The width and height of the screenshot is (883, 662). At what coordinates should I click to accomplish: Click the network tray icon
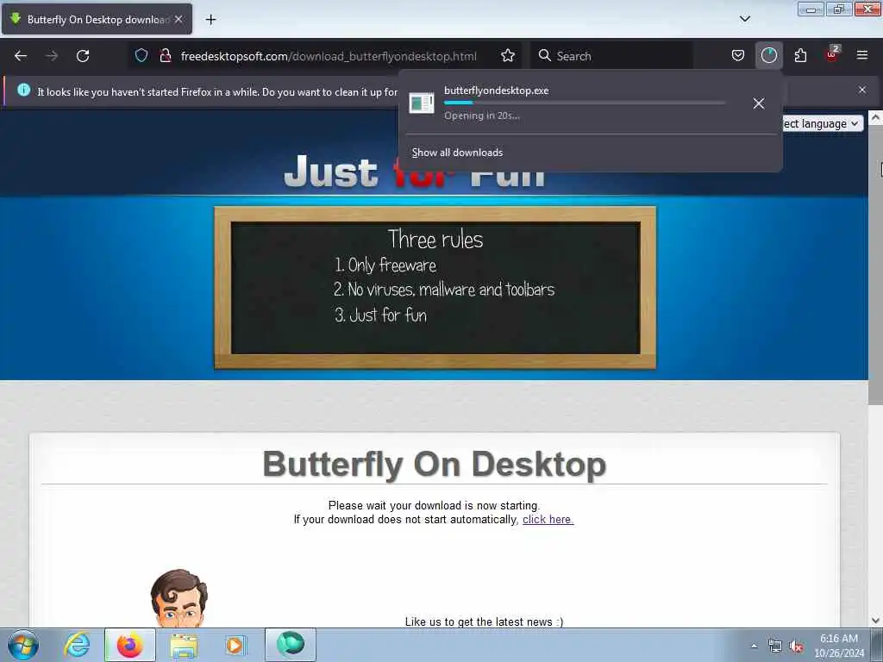coord(775,646)
